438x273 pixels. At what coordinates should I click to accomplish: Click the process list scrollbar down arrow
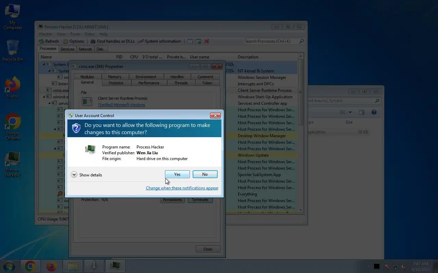(x=301, y=210)
